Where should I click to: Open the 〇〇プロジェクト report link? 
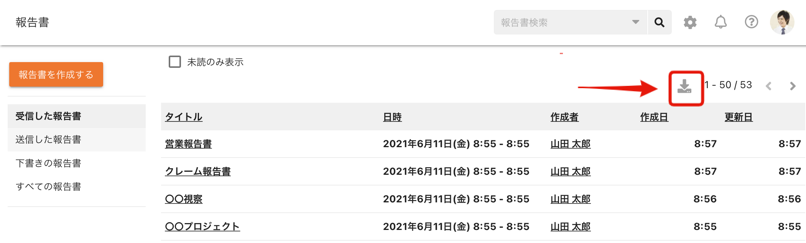(202, 227)
